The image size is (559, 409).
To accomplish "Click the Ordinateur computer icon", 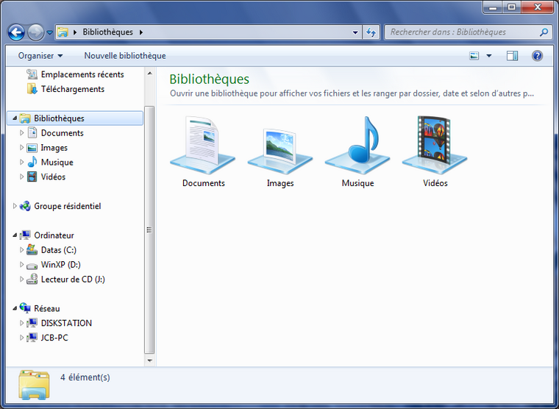I will [x=25, y=235].
